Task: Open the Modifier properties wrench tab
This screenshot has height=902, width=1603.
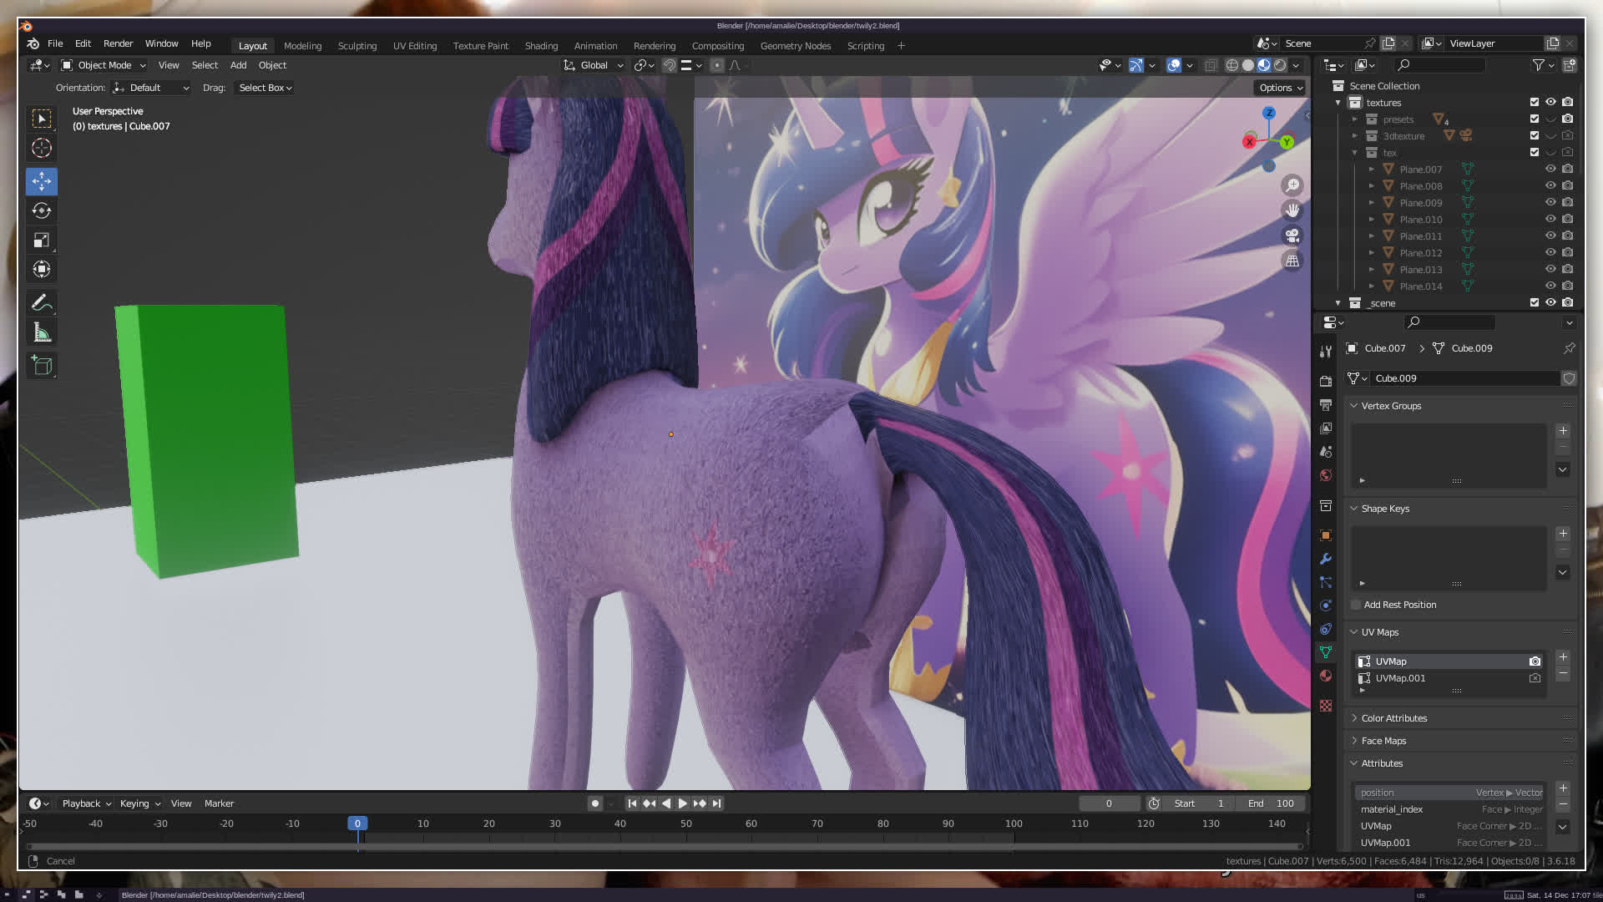Action: tap(1326, 559)
